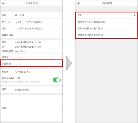Open the 繰り返し row chevron

(59, 57)
